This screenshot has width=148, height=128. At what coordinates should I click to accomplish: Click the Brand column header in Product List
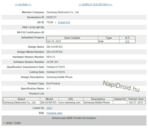click(x=21, y=99)
